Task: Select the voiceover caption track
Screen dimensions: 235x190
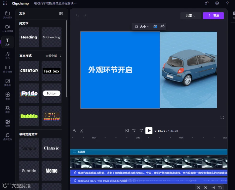Action: pyautogui.click(x=149, y=173)
